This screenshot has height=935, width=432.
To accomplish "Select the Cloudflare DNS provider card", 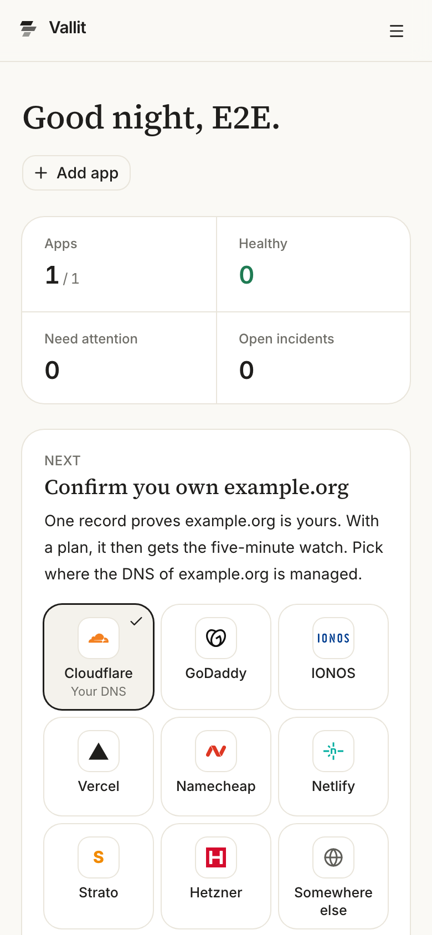I will [99, 657].
